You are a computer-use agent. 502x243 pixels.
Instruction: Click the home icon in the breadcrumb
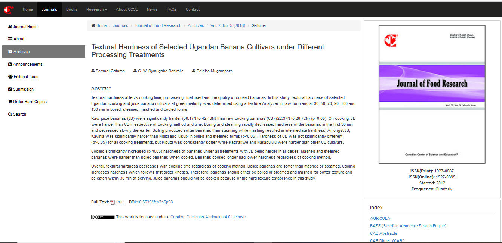93,25
